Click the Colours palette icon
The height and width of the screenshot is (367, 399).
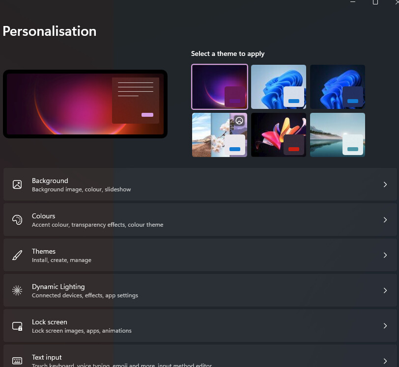[17, 220]
